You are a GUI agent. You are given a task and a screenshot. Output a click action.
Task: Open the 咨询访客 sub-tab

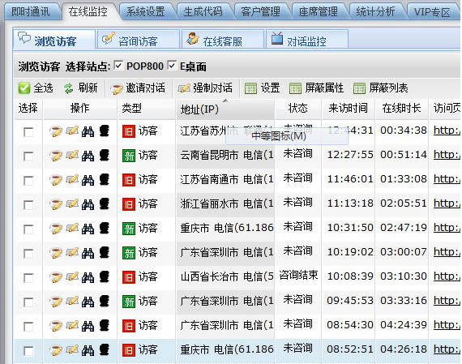(x=138, y=41)
